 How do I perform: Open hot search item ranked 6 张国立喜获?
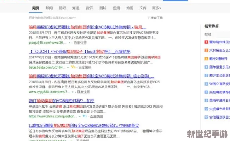220,84
